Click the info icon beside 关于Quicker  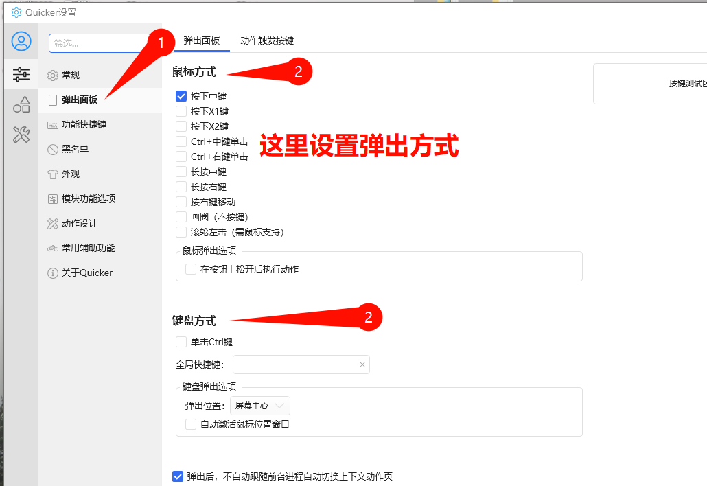[x=53, y=273]
